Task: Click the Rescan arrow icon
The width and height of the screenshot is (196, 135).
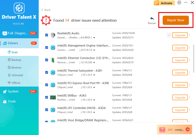Action: [x=152, y=19]
